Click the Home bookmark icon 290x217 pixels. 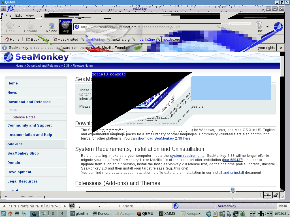pyautogui.click(x=7, y=40)
